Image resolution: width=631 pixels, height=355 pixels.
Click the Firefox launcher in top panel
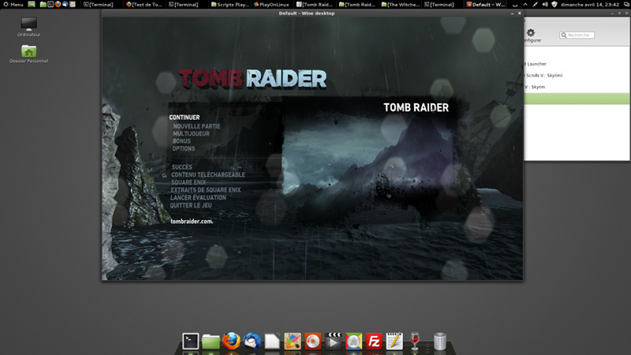click(x=58, y=5)
